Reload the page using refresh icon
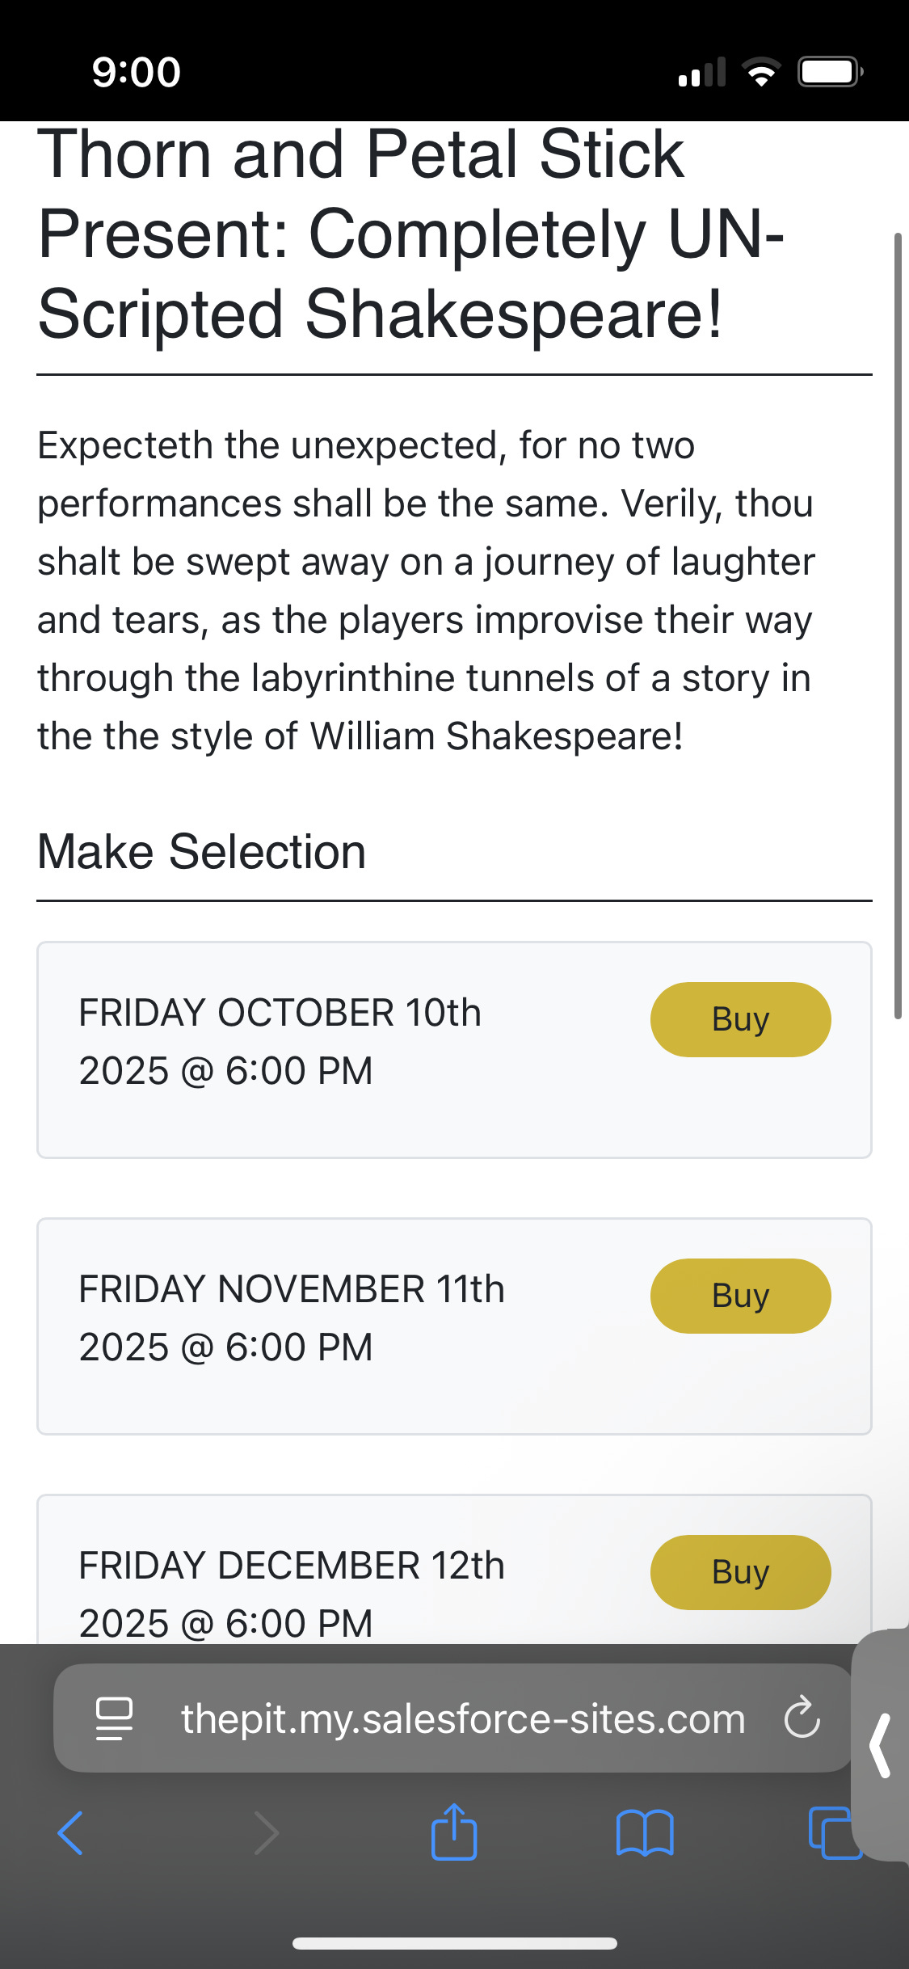 pyautogui.click(x=802, y=1718)
